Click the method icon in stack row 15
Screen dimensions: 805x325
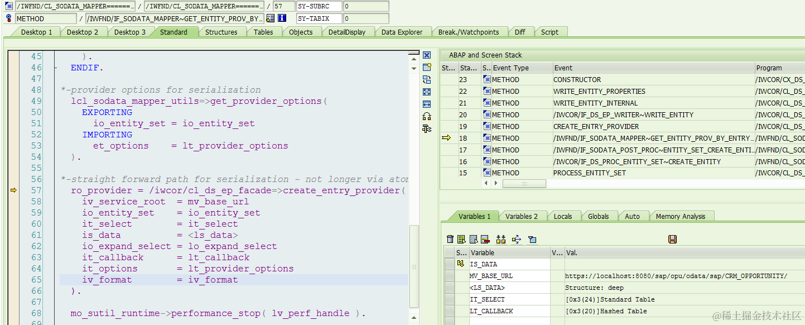pos(487,173)
